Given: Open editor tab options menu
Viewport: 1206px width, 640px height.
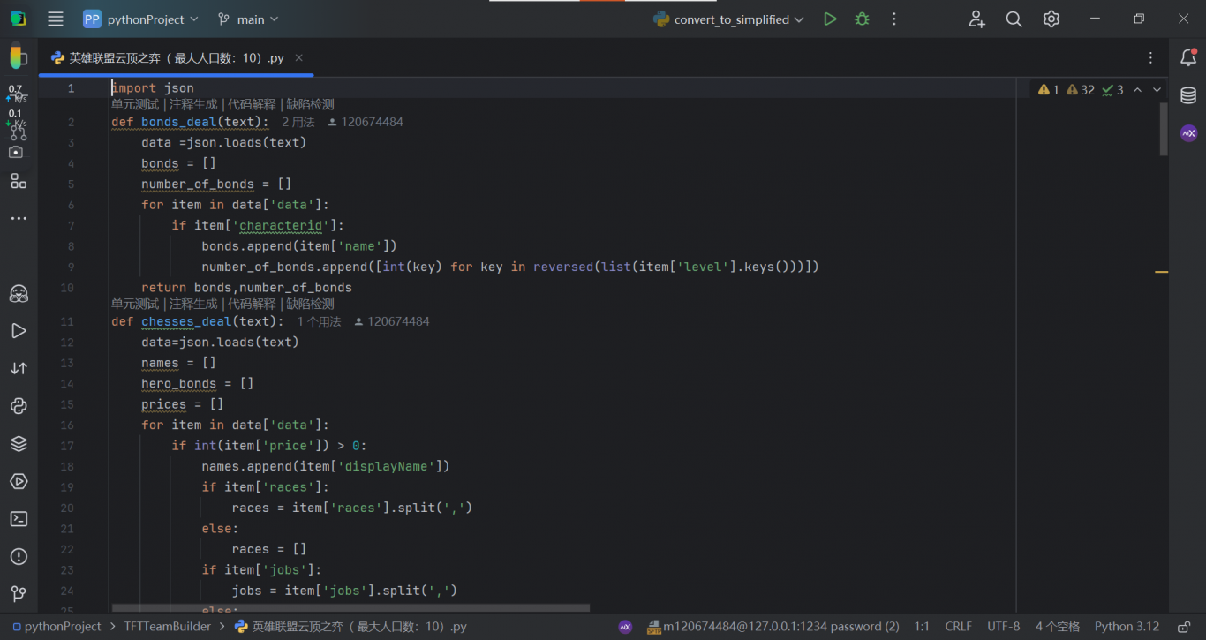Looking at the screenshot, I should [1150, 57].
